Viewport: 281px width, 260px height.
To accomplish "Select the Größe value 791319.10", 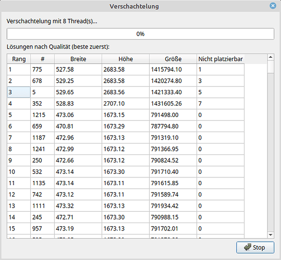I will pyautogui.click(x=173, y=138).
